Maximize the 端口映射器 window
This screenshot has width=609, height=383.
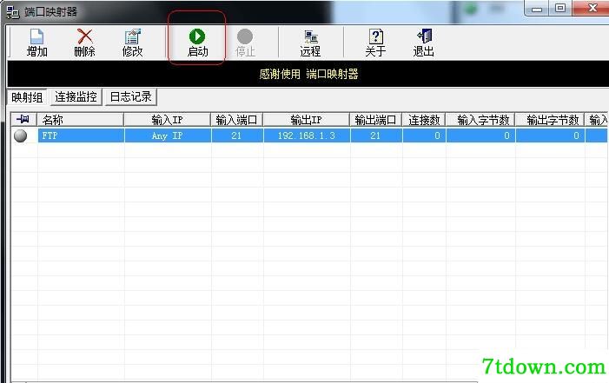pos(560,9)
